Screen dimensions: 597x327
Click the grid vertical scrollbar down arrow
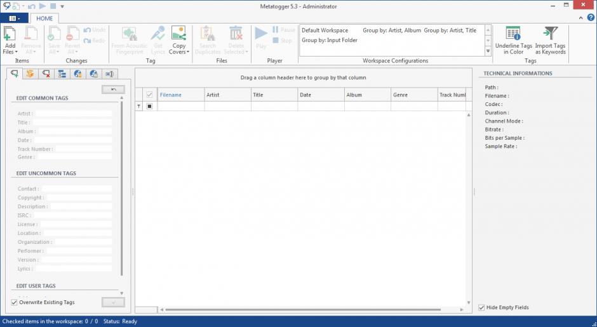[x=469, y=303]
